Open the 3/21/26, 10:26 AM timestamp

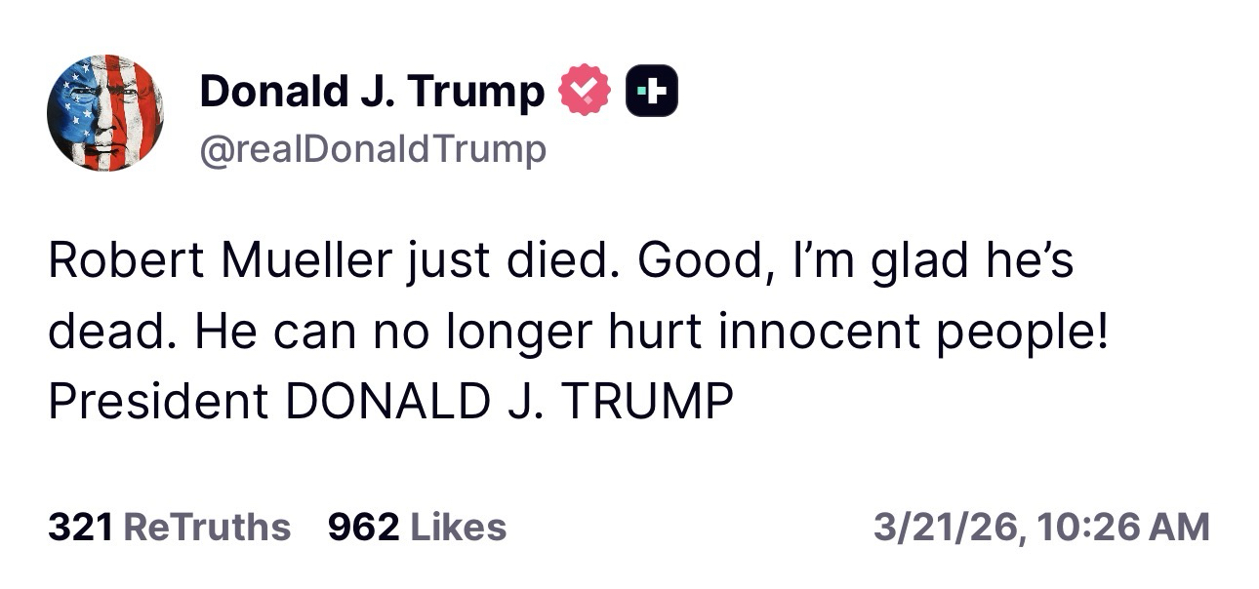coord(1040,527)
